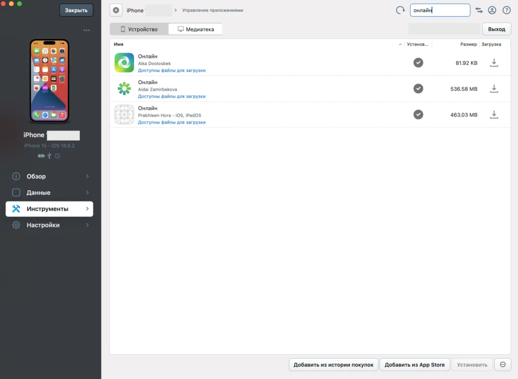Open download files link for Aidai Zamirbekova app

click(x=172, y=96)
